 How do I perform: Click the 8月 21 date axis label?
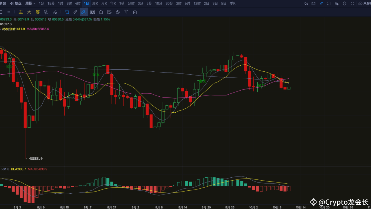tap(88, 207)
